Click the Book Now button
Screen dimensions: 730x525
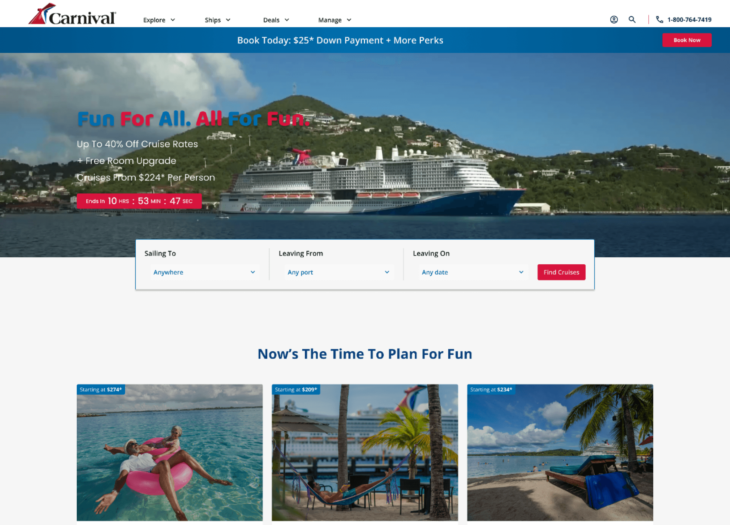coord(687,40)
